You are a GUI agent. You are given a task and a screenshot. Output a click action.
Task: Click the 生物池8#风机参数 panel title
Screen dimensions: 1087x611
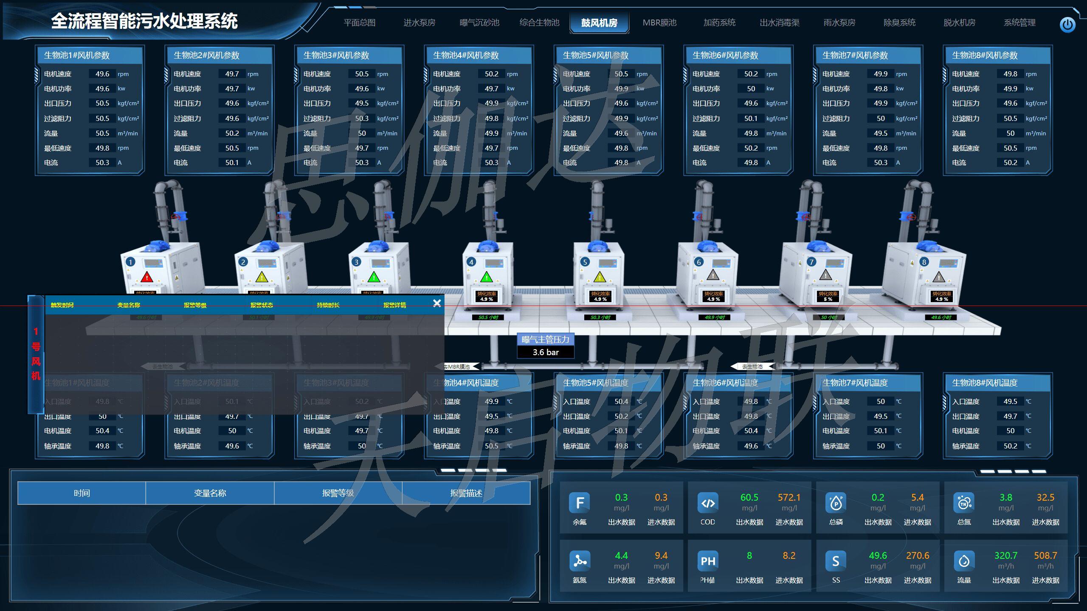tap(985, 55)
